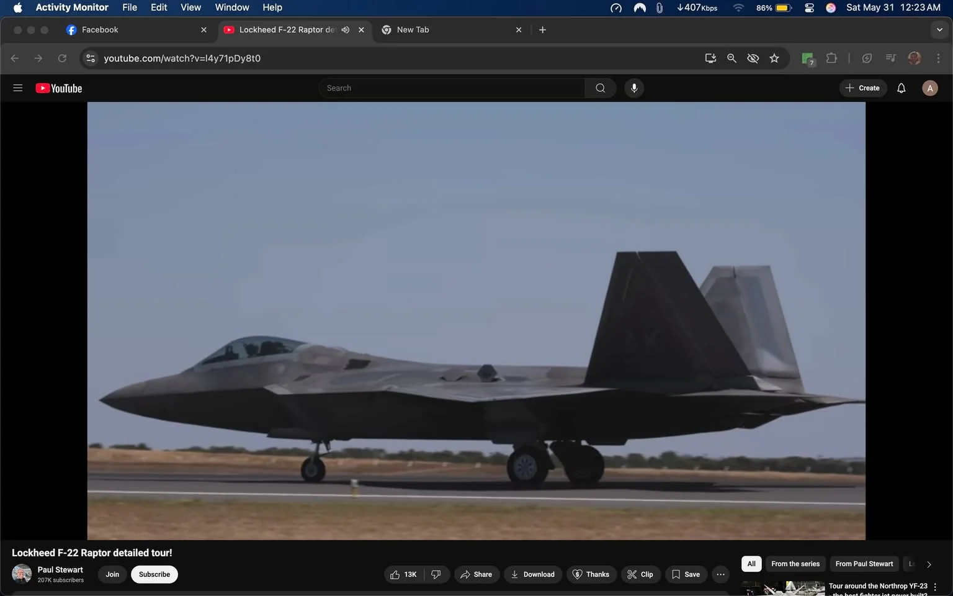
Task: Open the green extension with badge 7
Action: click(808, 59)
